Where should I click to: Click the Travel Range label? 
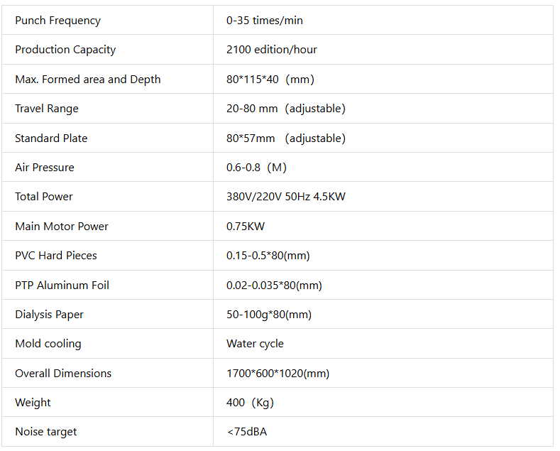(47, 109)
